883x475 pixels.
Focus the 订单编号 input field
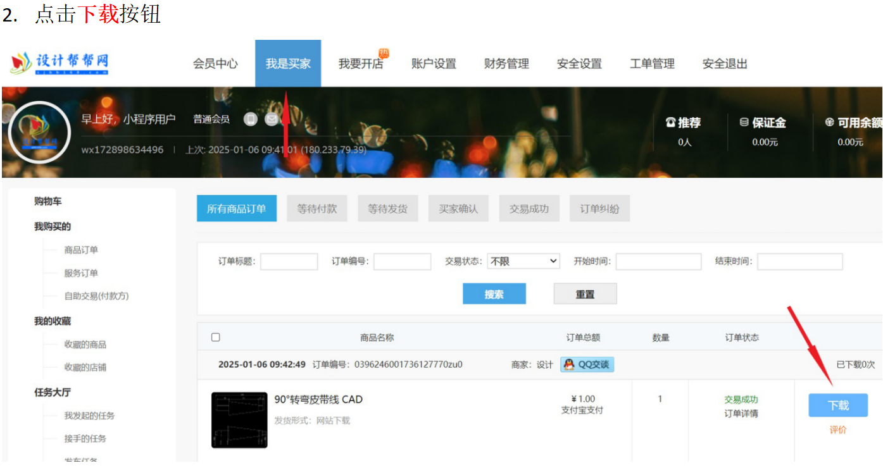pyautogui.click(x=402, y=262)
